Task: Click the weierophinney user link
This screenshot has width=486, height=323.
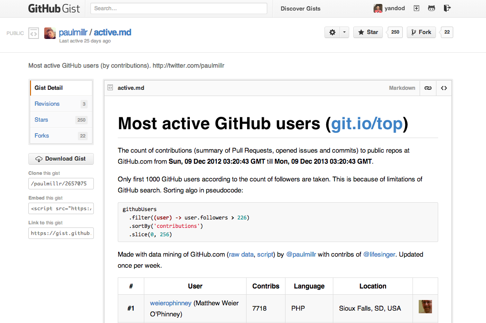Action: pyautogui.click(x=171, y=303)
